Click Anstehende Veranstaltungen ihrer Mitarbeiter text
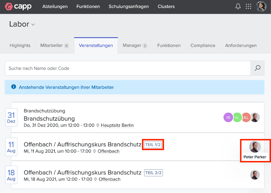The height and width of the screenshot is (193, 271). [x=66, y=87]
